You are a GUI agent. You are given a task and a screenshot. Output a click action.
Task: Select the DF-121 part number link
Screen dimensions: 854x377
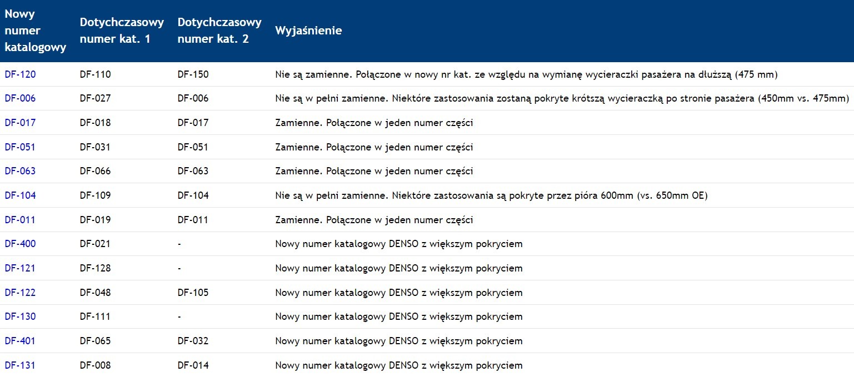[20, 268]
